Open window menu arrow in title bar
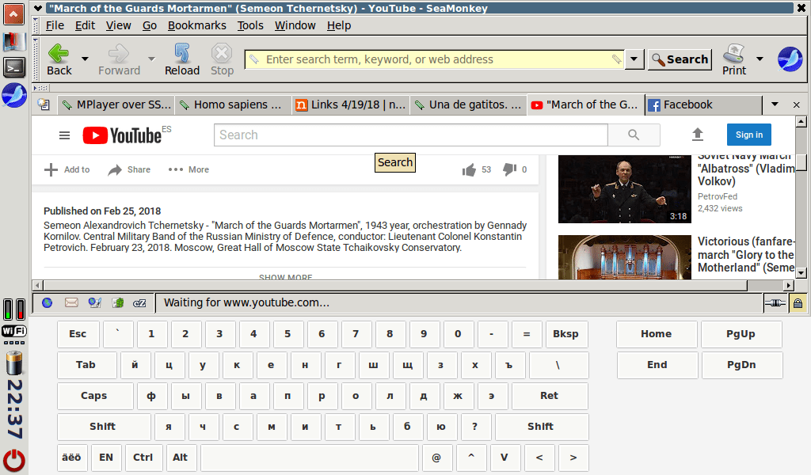811x475 pixels. (x=38, y=8)
